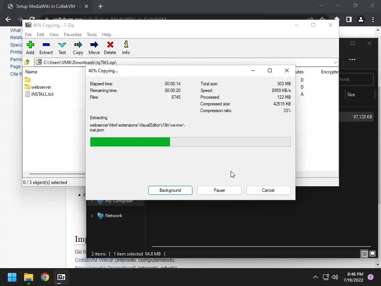Maximize the 40% Copying dialog
The width and height of the screenshot is (381, 286).
tap(270, 70)
